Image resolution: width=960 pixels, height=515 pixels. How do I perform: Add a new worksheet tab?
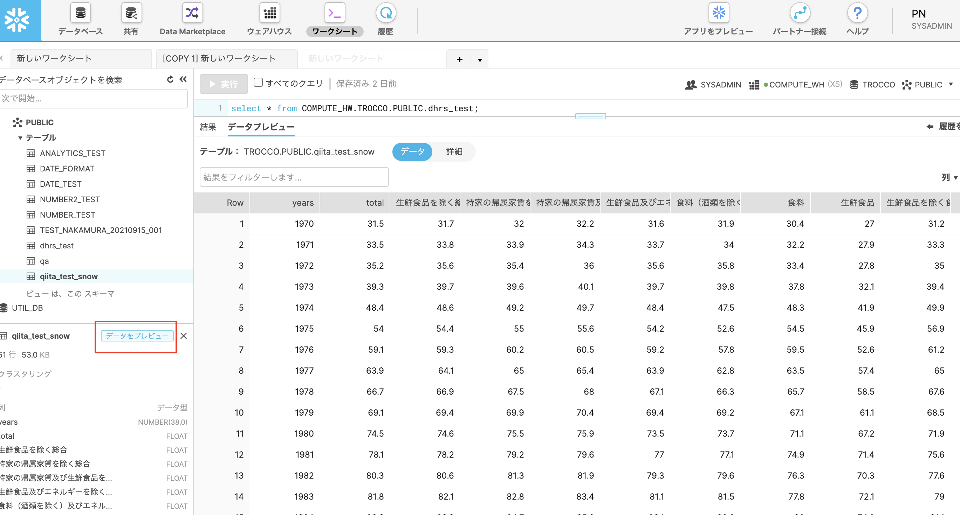click(459, 59)
